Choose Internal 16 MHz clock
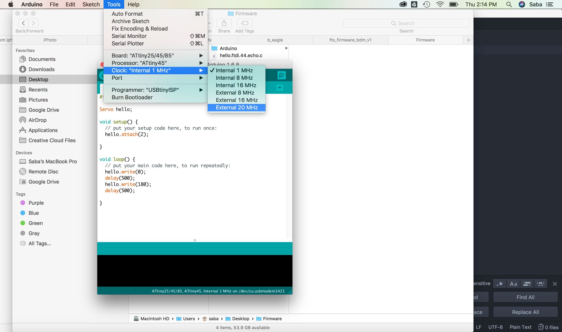Image resolution: width=562 pixels, height=332 pixels. (x=237, y=85)
